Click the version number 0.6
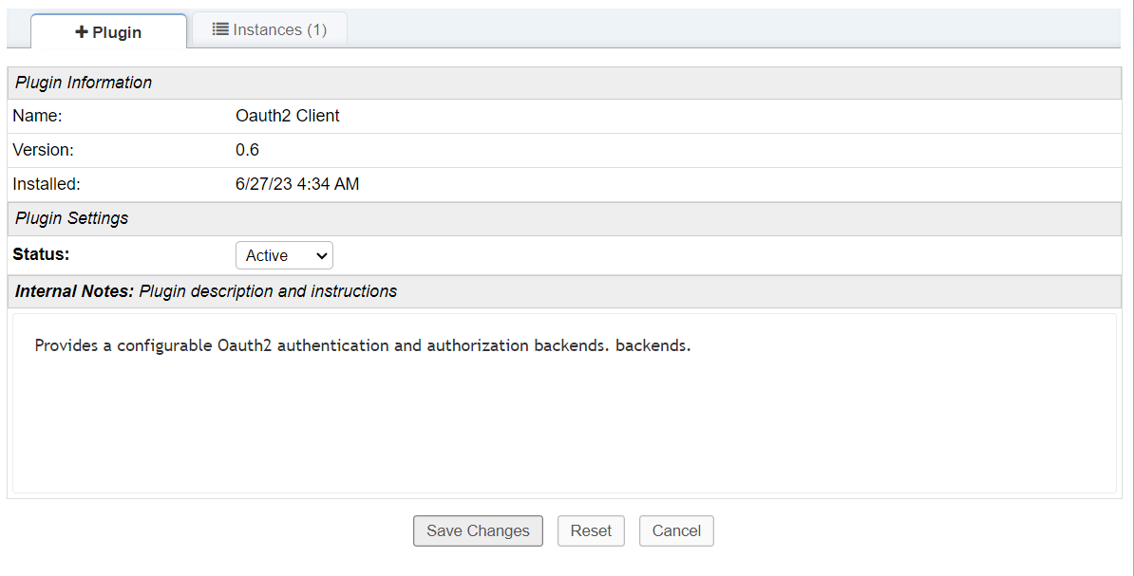 (x=247, y=150)
